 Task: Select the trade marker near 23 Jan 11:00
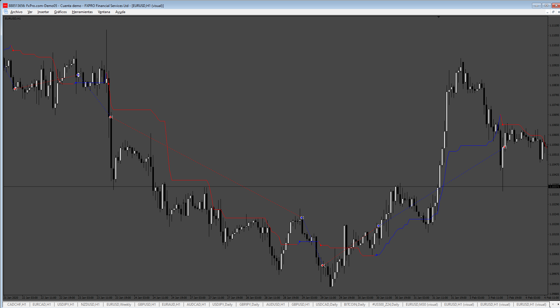(x=111, y=117)
